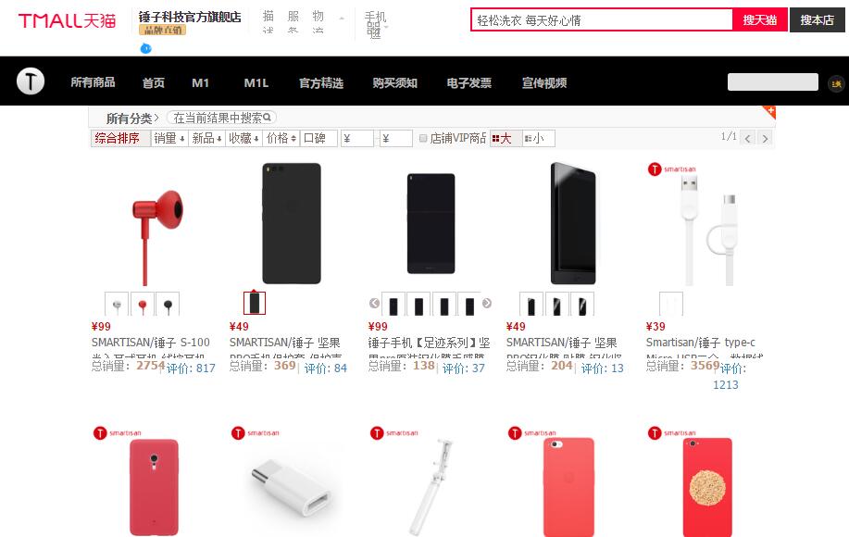Click the 搜本店 search button
Screen dimensions: 849x537
pos(817,20)
